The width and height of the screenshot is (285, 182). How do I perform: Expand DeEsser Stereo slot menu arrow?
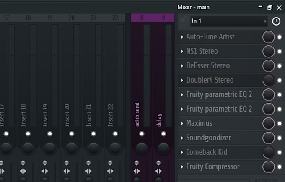tap(182, 66)
